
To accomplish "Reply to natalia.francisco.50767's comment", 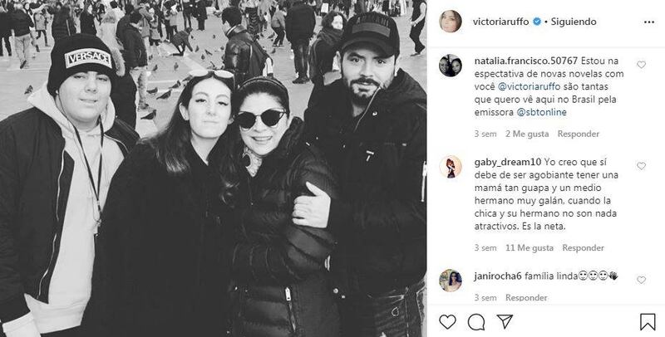I will click(578, 134).
